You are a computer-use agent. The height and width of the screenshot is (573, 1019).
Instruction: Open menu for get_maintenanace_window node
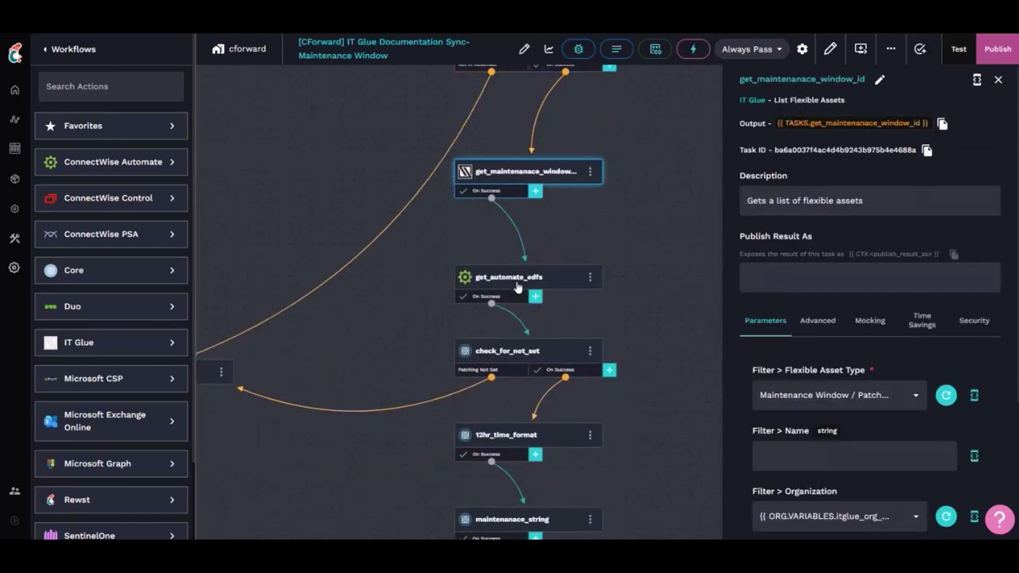[x=590, y=171]
